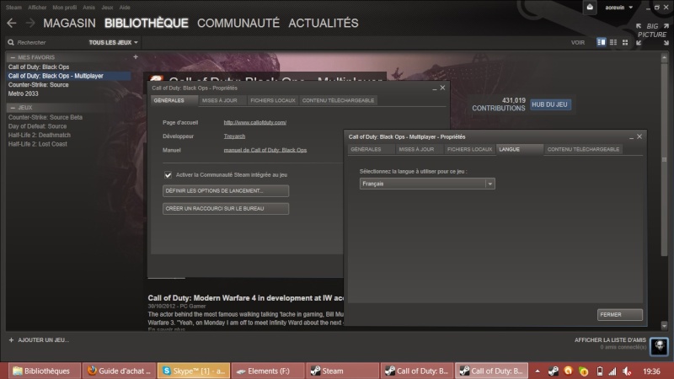
Task: Switch to grid view icon
Action: click(x=625, y=42)
